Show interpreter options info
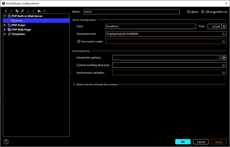 pyautogui.click(x=224, y=58)
